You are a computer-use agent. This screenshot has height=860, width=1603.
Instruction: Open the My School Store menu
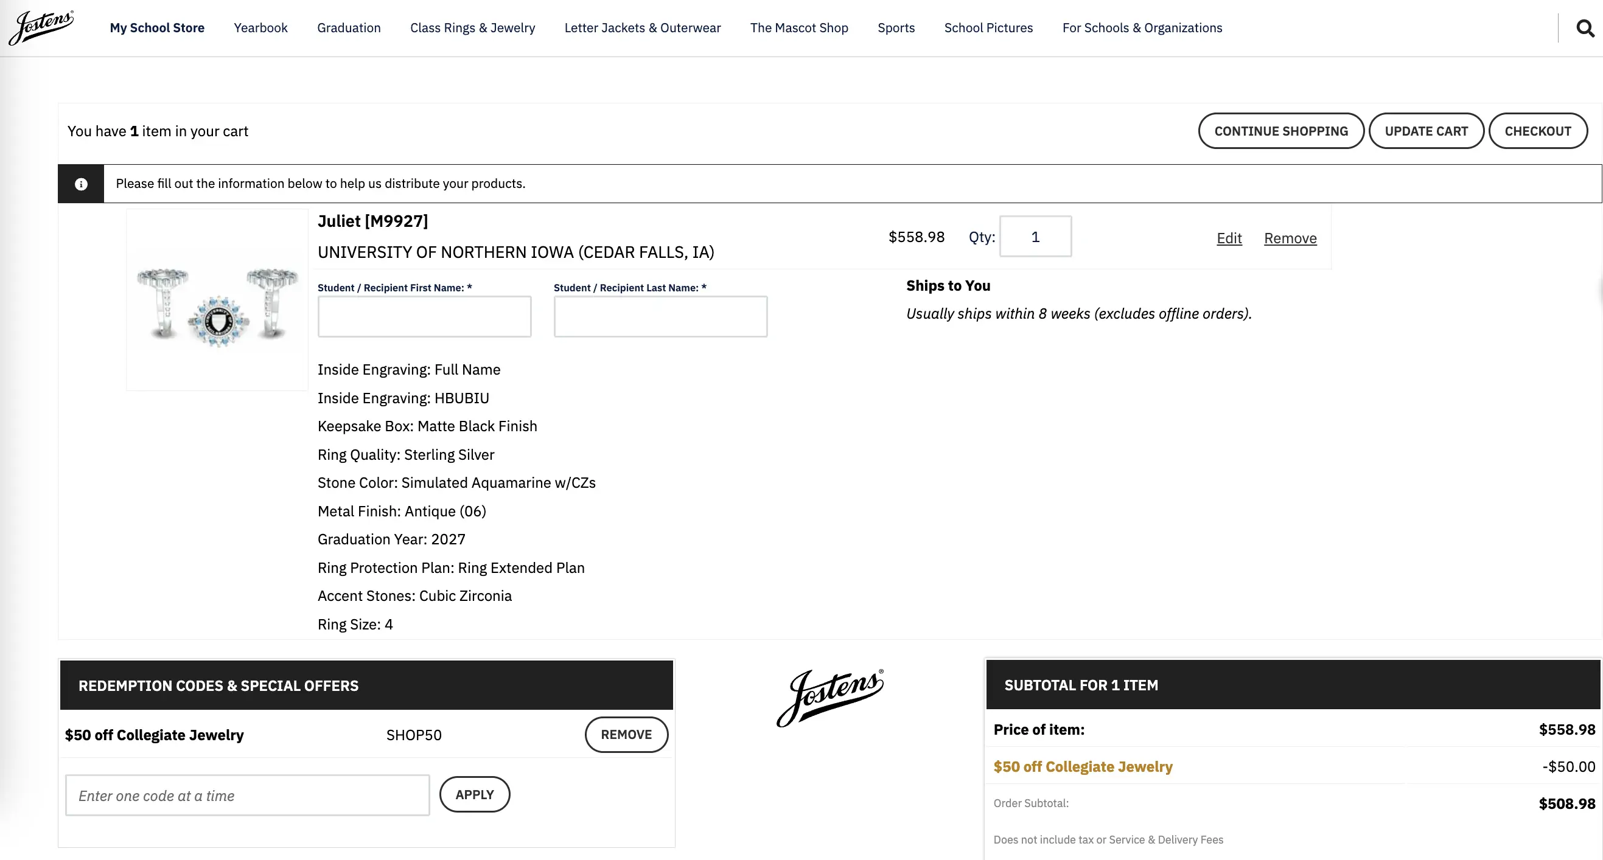157,27
